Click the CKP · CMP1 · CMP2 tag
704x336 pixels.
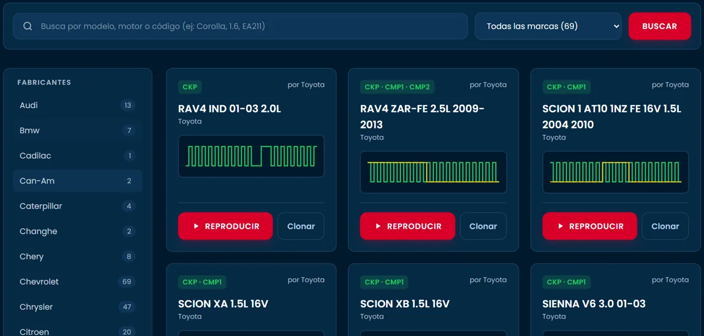[x=398, y=87]
